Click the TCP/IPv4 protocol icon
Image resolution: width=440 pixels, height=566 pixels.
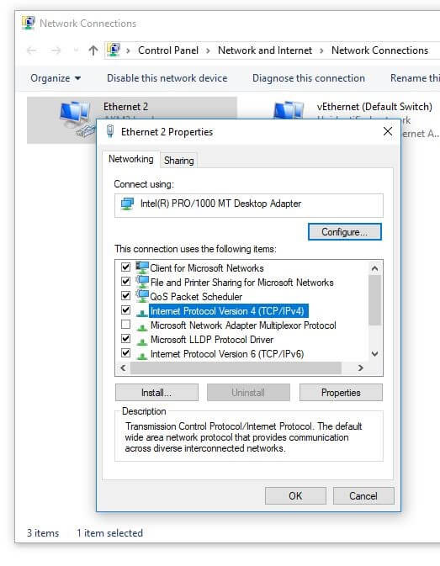pyautogui.click(x=142, y=313)
